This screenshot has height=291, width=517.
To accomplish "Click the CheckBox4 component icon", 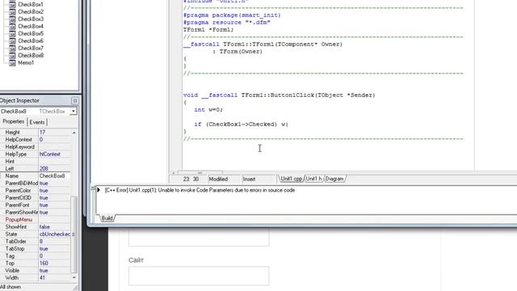I will point(12,27).
